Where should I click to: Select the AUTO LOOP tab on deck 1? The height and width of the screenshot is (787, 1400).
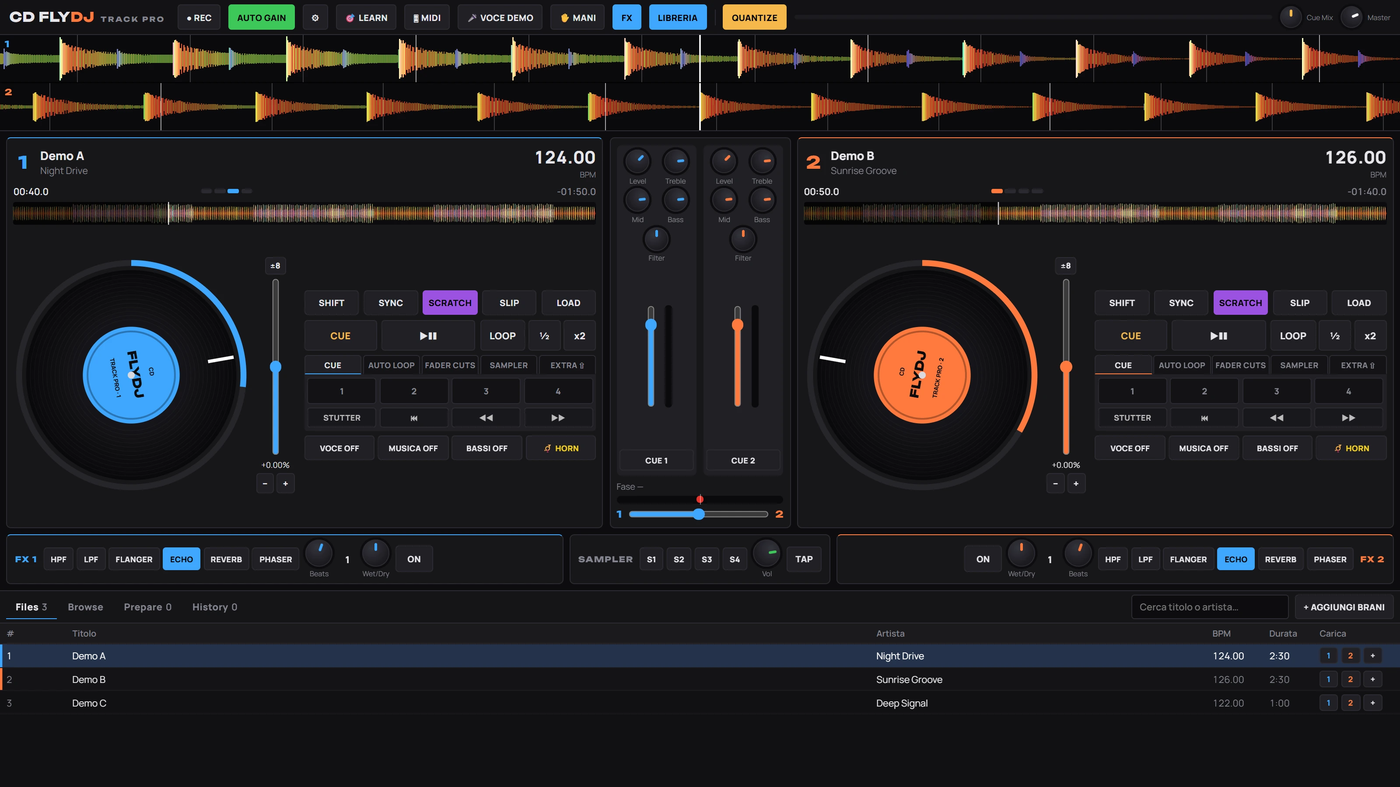coord(391,365)
